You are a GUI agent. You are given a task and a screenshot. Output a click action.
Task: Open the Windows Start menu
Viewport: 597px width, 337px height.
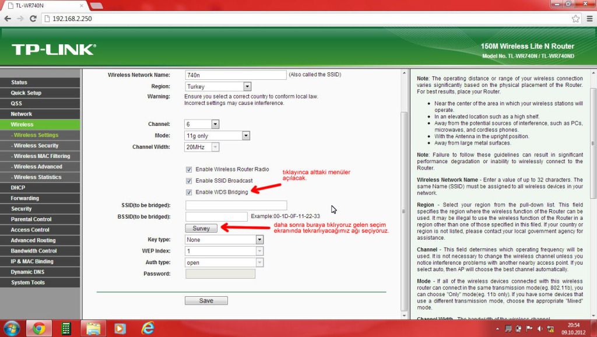(12, 328)
